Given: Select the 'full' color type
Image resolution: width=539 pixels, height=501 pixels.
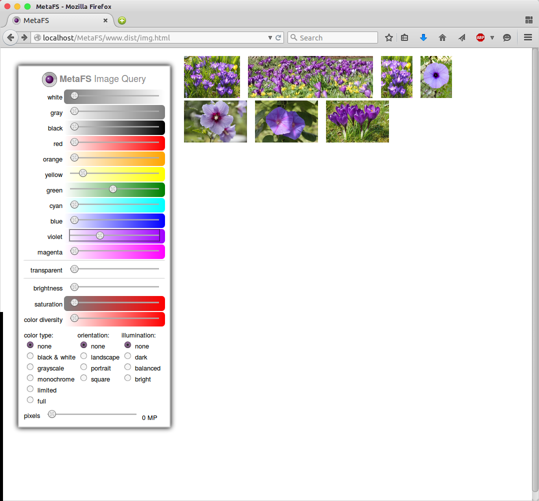Looking at the screenshot, I should point(30,400).
